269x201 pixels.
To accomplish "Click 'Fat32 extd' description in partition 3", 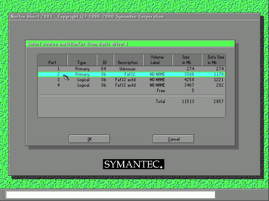I will pyautogui.click(x=125, y=80).
